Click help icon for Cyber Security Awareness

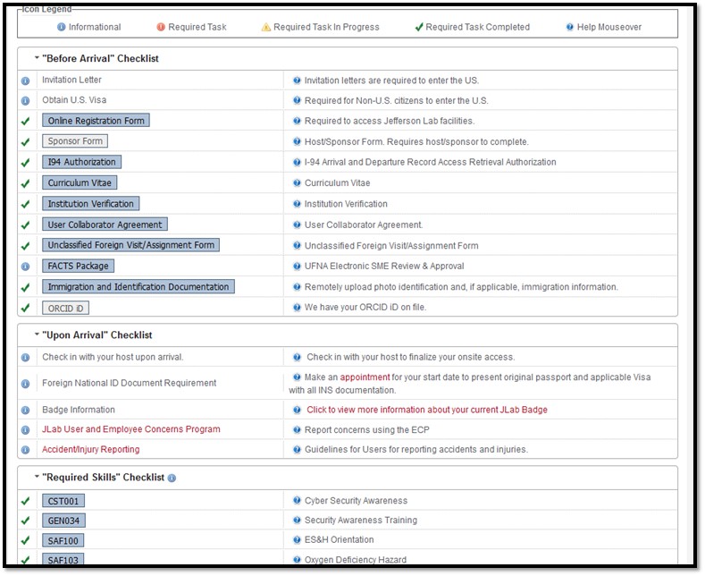(x=297, y=500)
